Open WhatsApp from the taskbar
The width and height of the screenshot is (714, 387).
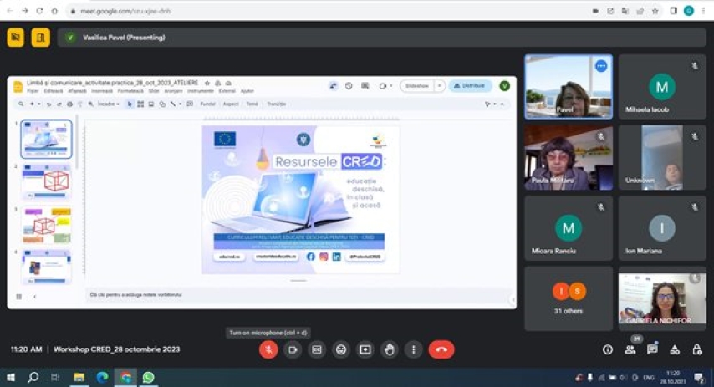[x=148, y=377]
